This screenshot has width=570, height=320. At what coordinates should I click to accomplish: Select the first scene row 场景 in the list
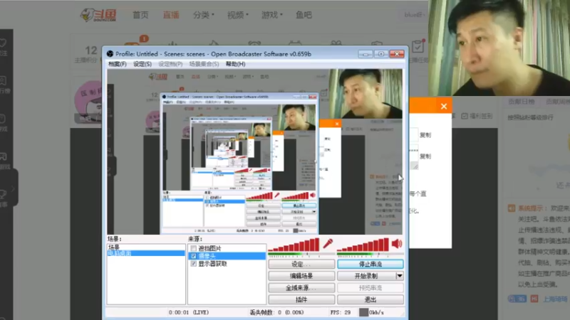(146, 247)
